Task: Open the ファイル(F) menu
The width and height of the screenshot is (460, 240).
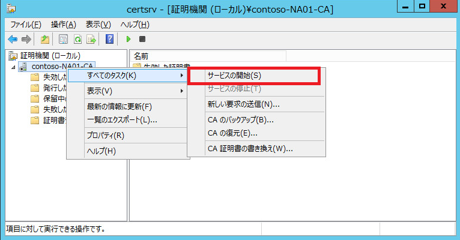Action: tap(26, 25)
